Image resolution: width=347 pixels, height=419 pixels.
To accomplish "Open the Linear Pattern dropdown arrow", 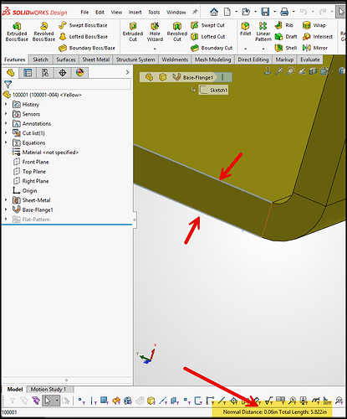I will (x=263, y=49).
